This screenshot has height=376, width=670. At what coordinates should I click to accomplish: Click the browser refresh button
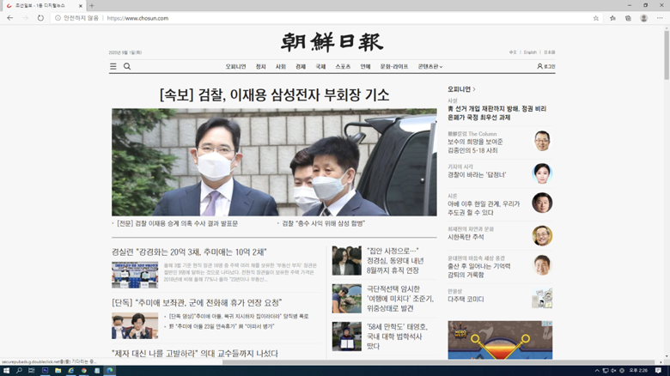tap(40, 18)
